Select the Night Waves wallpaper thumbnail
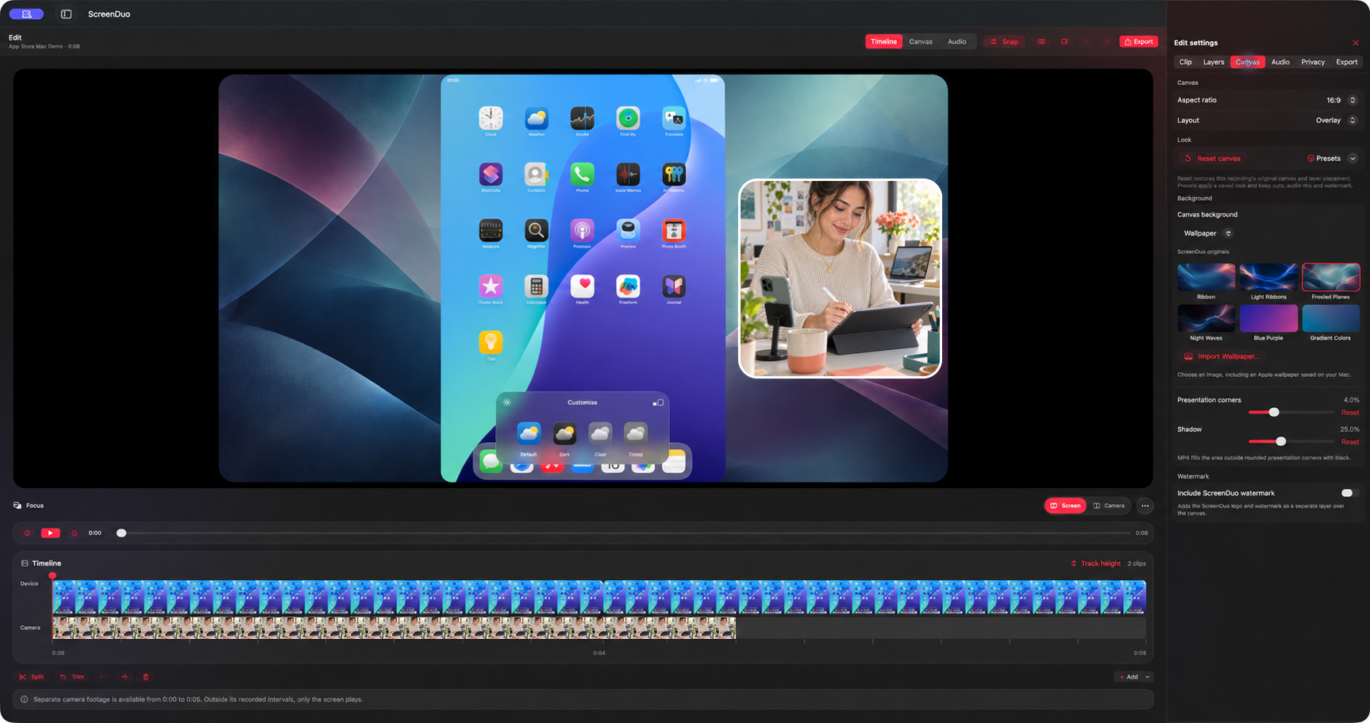This screenshot has width=1370, height=723. [1206, 318]
